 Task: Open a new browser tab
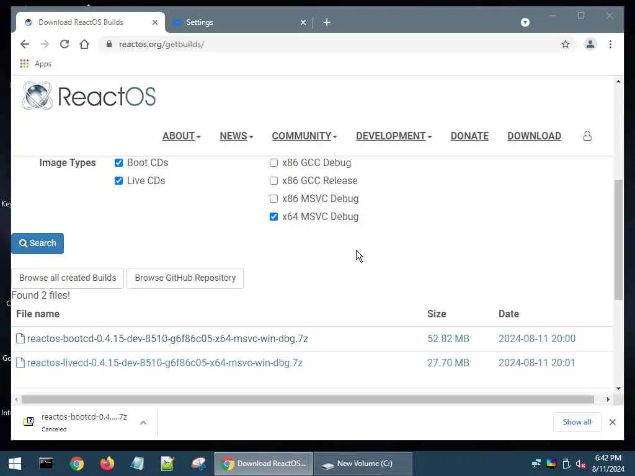click(327, 22)
